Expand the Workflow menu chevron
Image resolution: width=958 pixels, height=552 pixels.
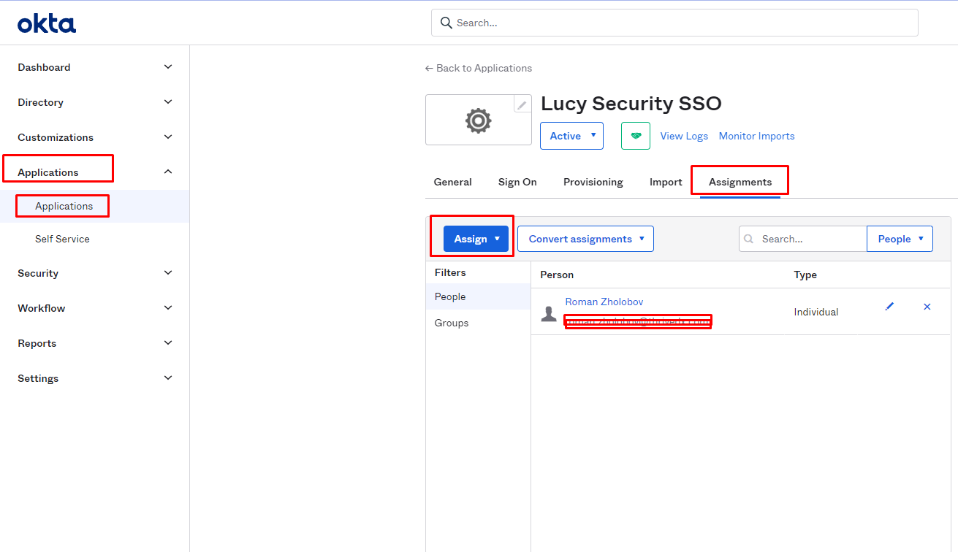coord(168,308)
